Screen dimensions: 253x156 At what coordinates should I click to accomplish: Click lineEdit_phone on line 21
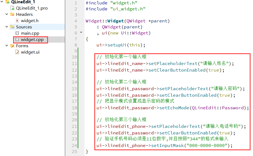pyautogui.click(x=126, y=126)
